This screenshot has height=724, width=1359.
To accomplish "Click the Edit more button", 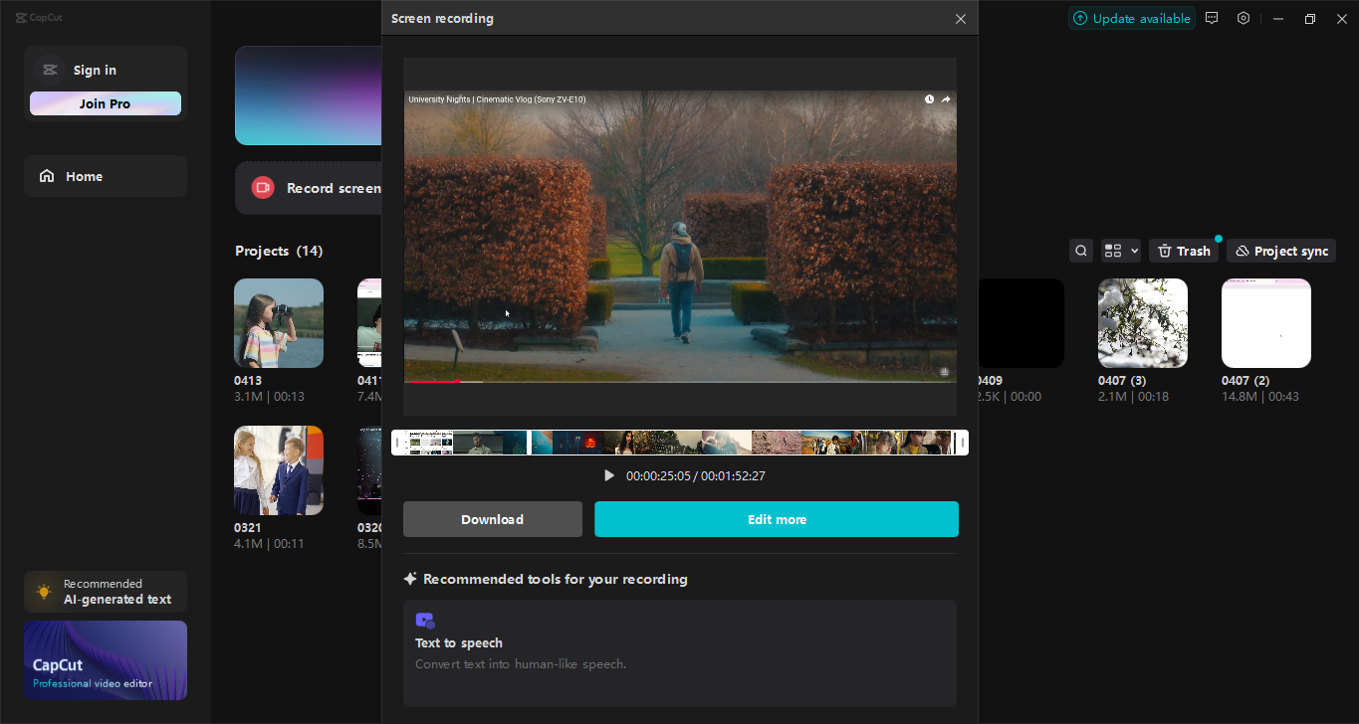I will point(776,519).
